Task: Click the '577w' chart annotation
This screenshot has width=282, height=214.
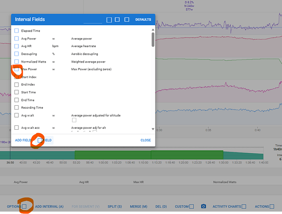Action: pos(189,9)
